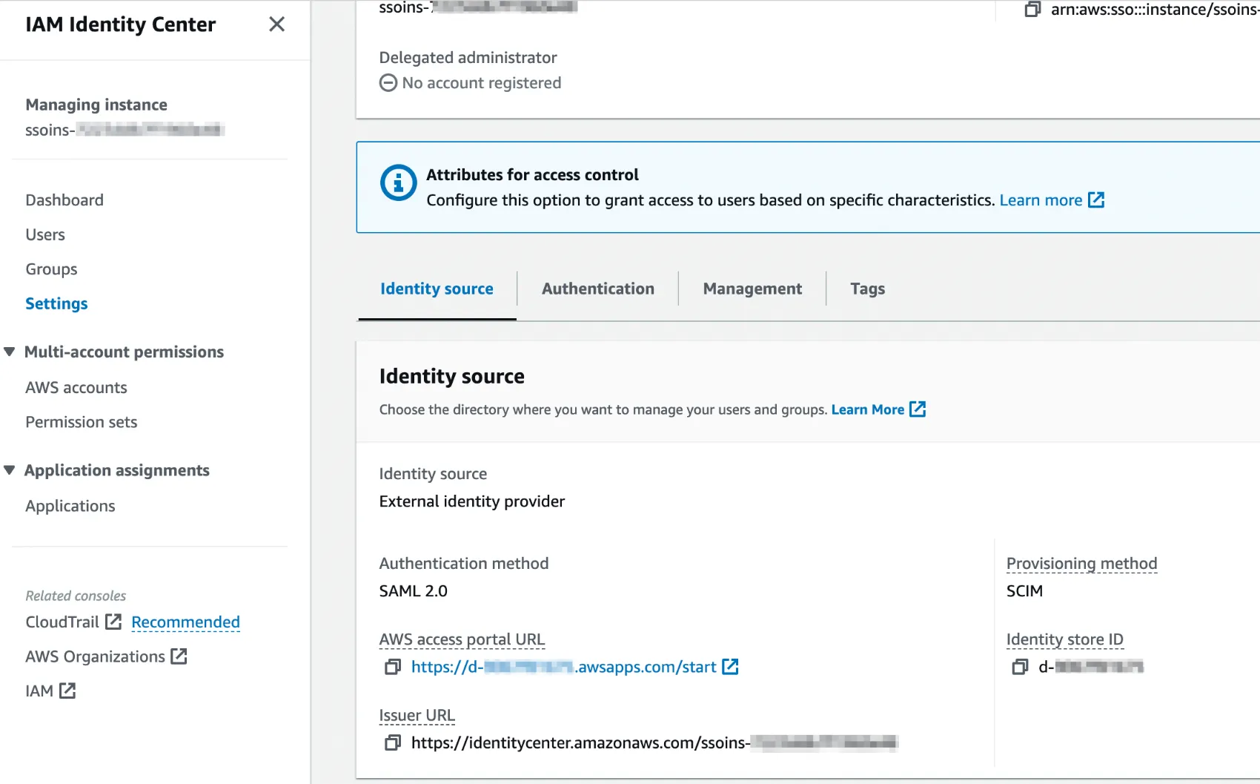Open the Tags tab
The height and width of the screenshot is (784, 1260).
point(867,289)
